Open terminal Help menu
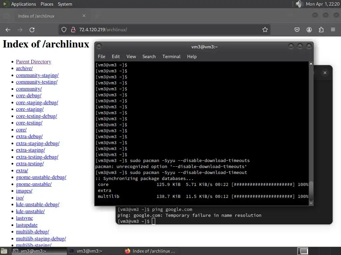The width and height of the screenshot is (341, 255). coord(192,56)
